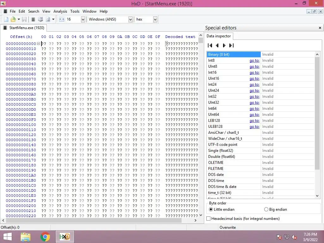The image size is (324, 243).
Task: Select the DOS time & date row
Action: coord(261,187)
